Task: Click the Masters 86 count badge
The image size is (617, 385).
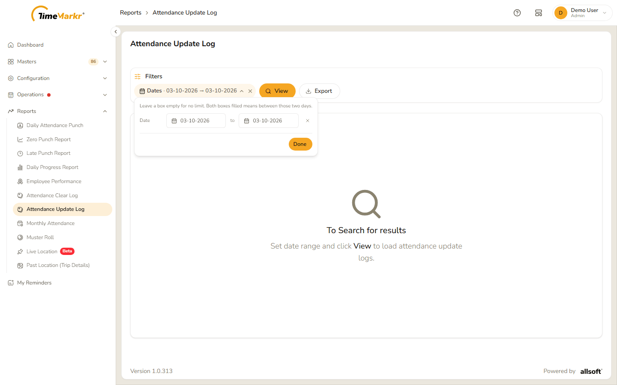Action: point(93,62)
